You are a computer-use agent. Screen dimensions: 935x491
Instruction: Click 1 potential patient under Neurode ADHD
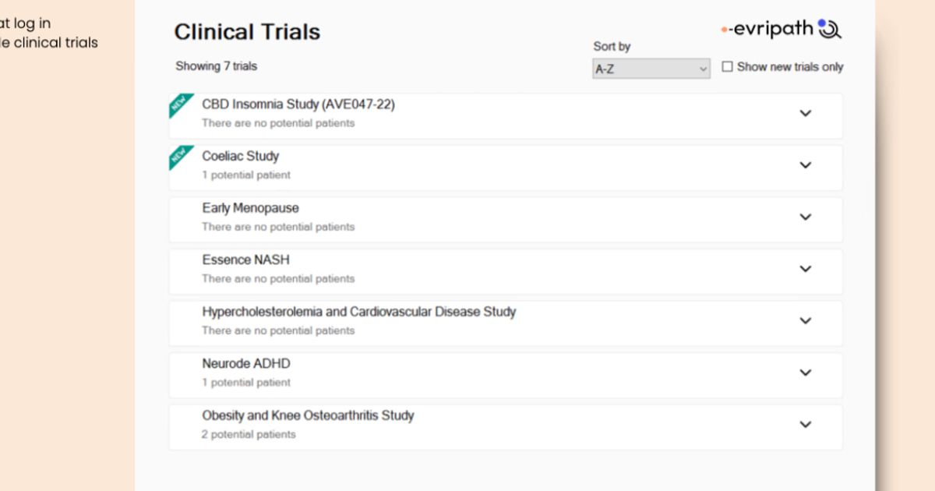pos(246,383)
